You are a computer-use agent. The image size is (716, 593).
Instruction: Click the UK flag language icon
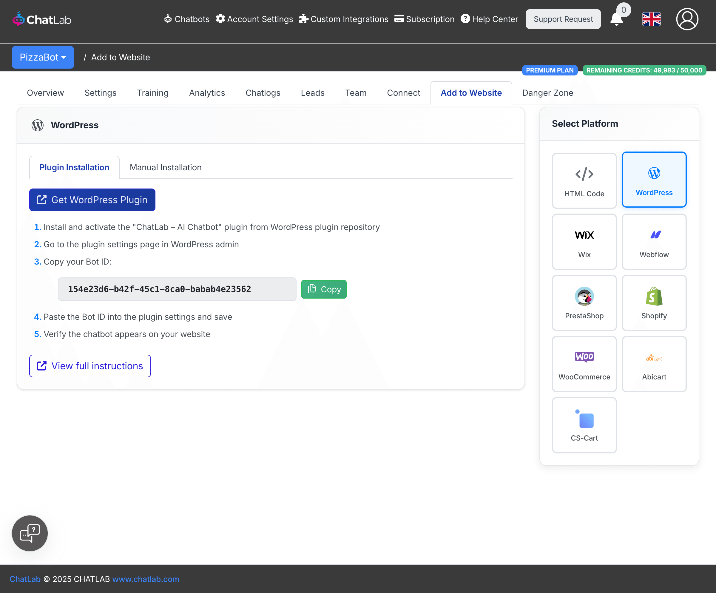tap(651, 19)
